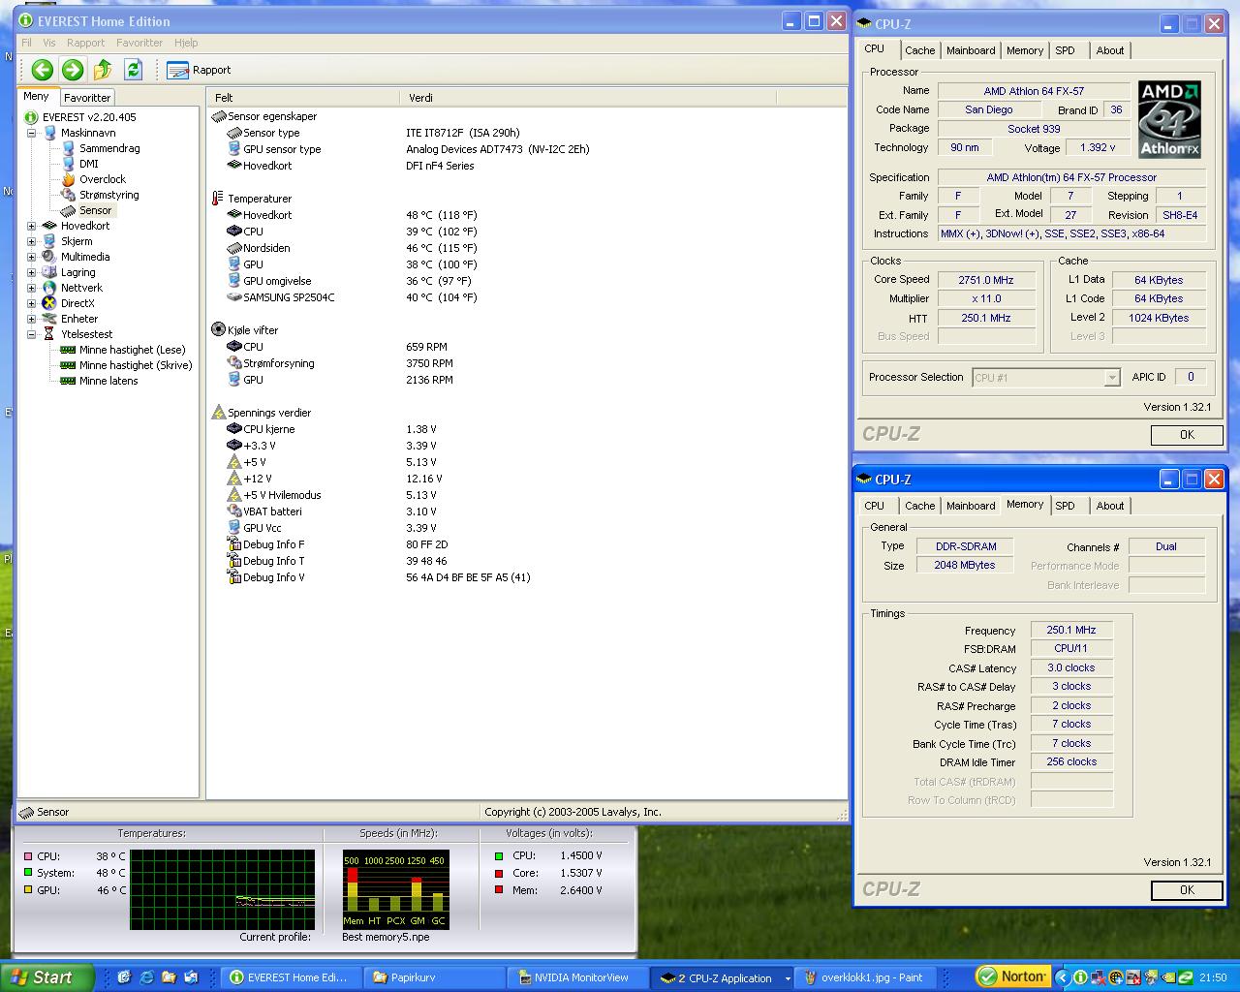The image size is (1240, 992).
Task: Expand the Skjerm tree node
Action: [32, 241]
